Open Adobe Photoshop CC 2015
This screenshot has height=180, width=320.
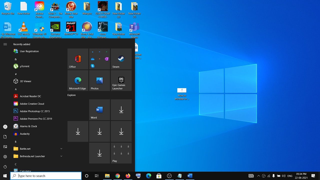coord(37,111)
